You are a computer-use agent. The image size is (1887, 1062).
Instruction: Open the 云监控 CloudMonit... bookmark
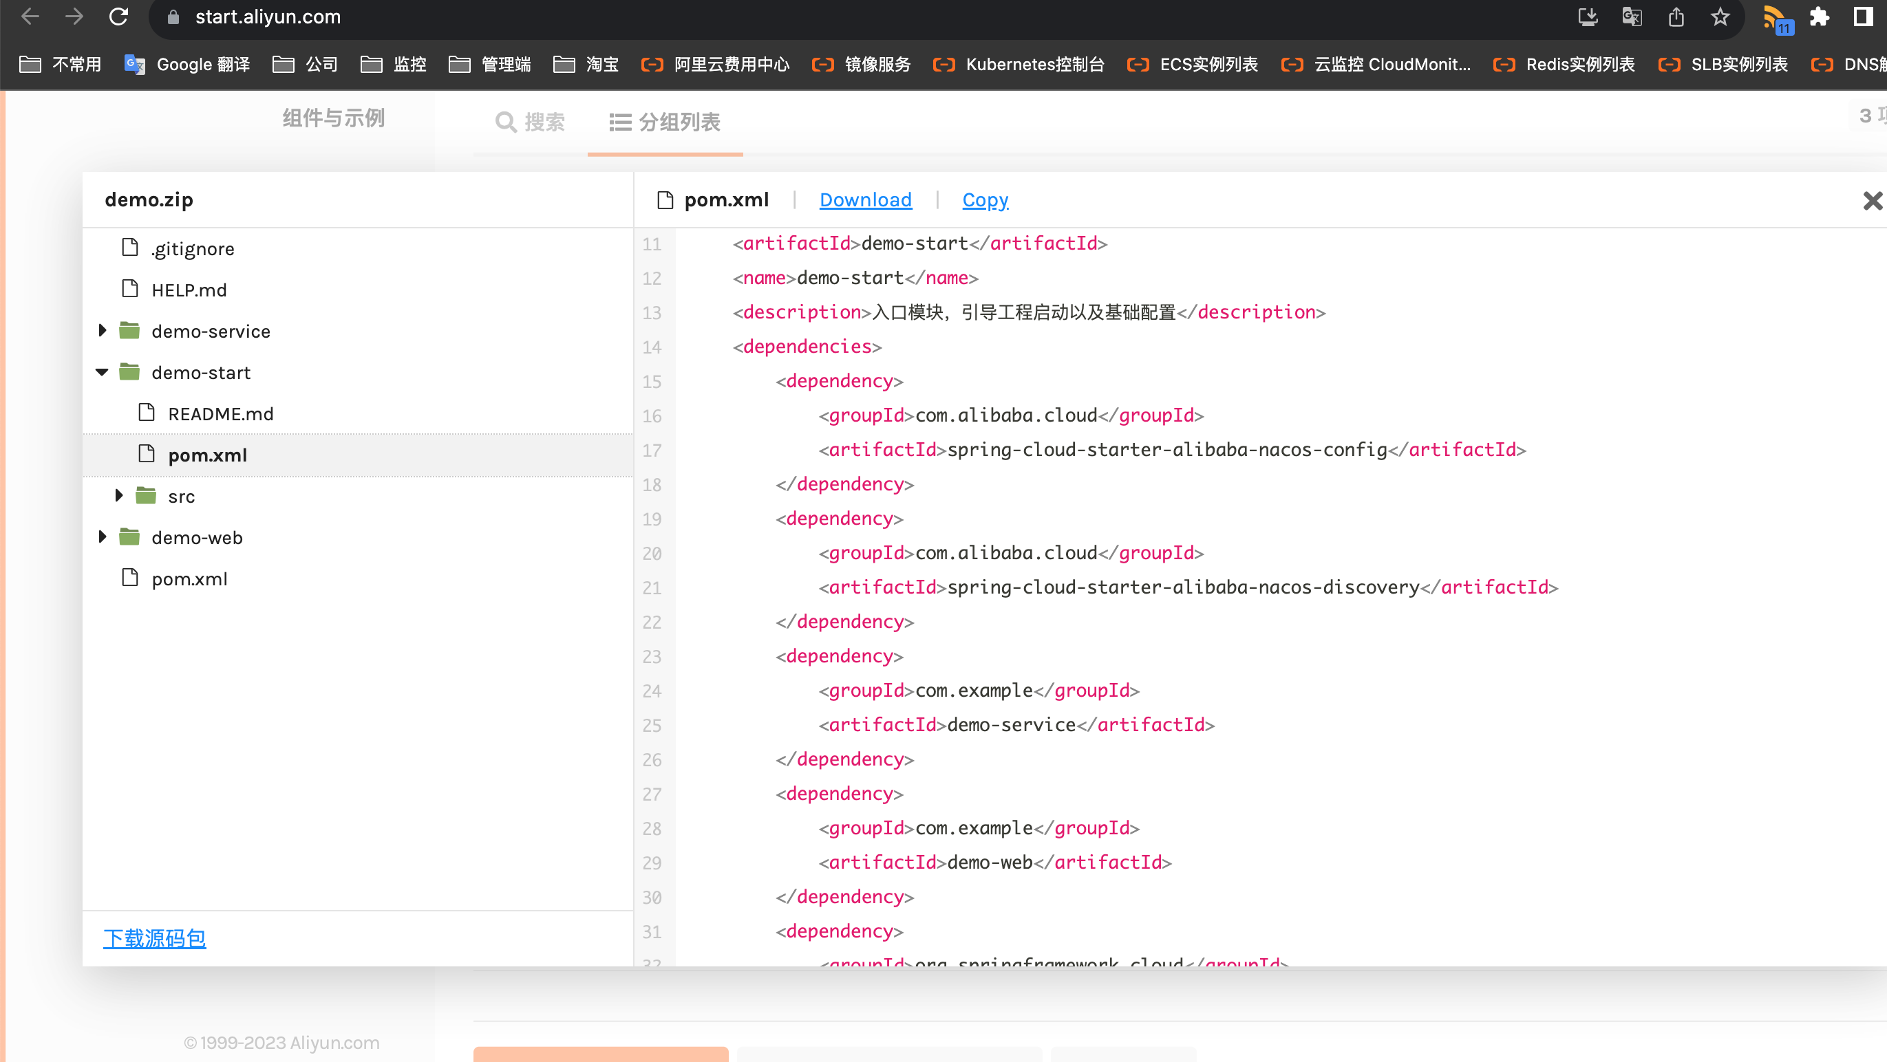pos(1375,65)
